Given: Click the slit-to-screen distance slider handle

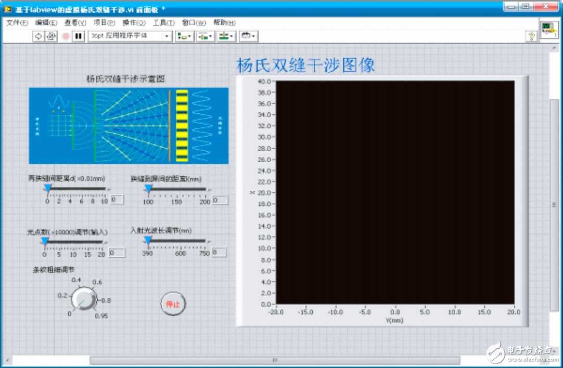Looking at the screenshot, I should click(x=148, y=189).
